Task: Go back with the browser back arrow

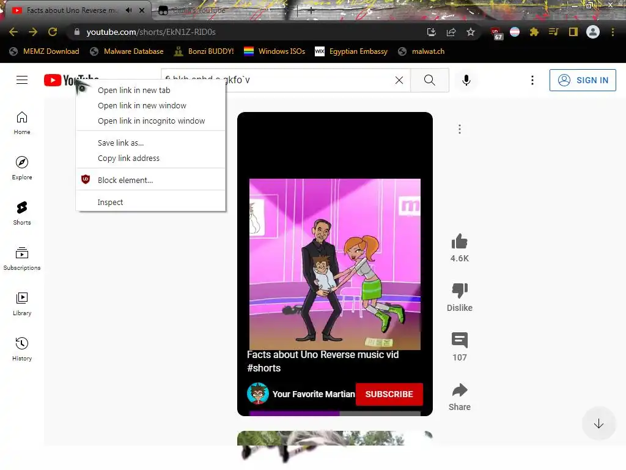Action: [x=13, y=32]
